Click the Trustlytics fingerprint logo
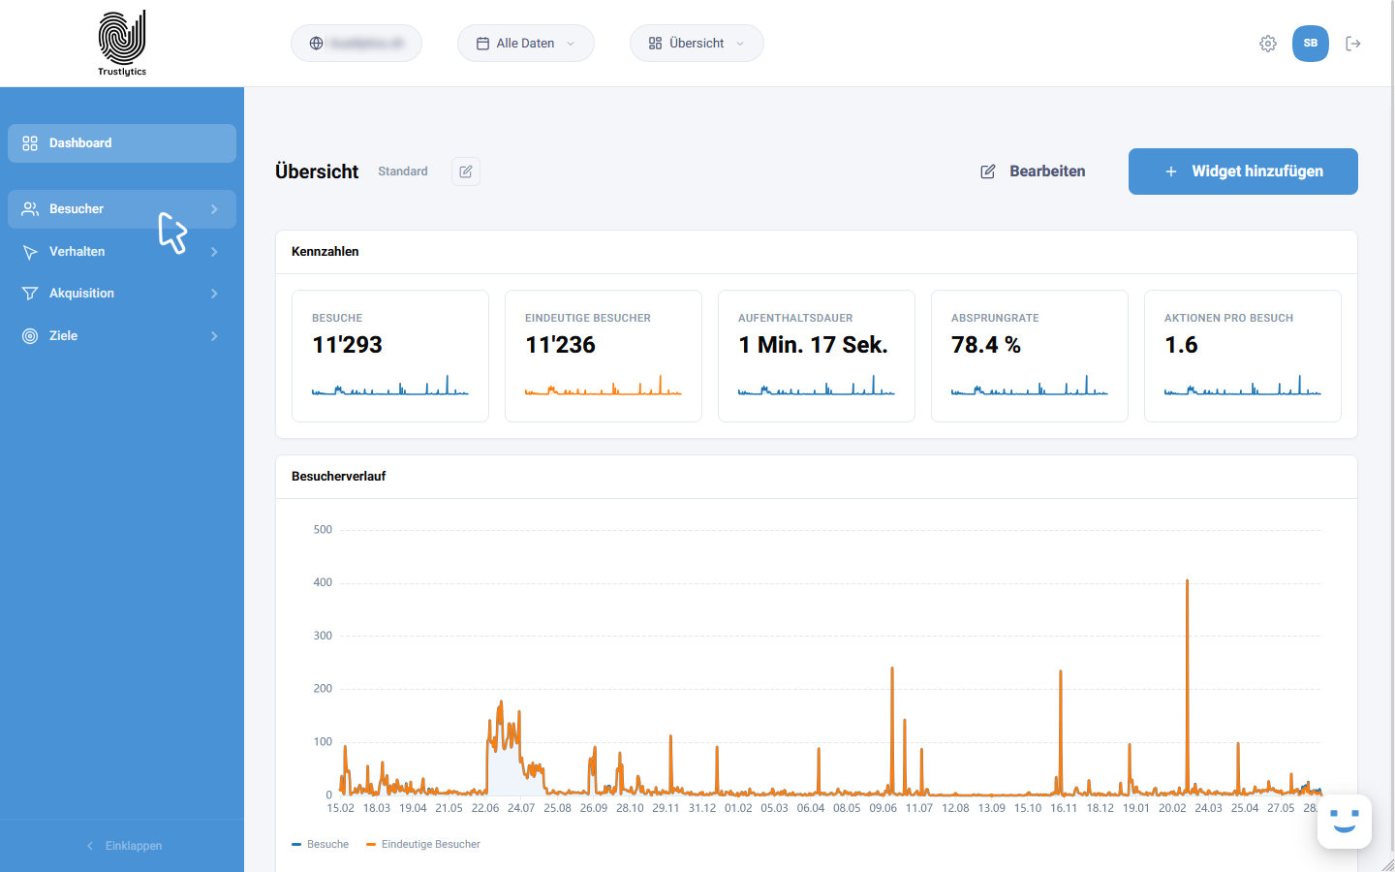Viewport: 1395px width, 872px height. pos(122,43)
